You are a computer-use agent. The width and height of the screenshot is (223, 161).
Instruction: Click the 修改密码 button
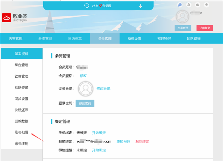(85, 103)
